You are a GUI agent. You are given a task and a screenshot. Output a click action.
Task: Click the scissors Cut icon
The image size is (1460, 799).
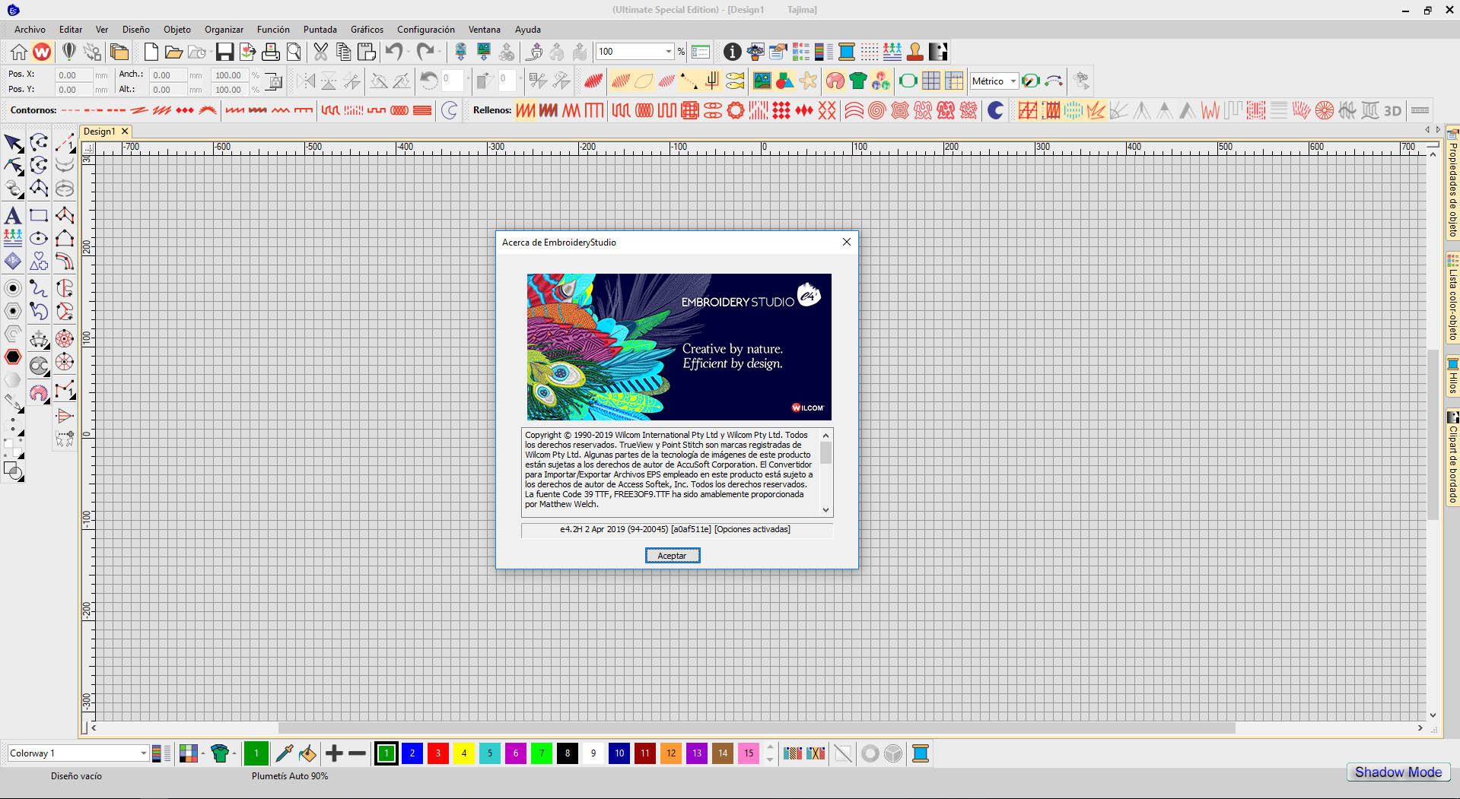click(x=320, y=52)
